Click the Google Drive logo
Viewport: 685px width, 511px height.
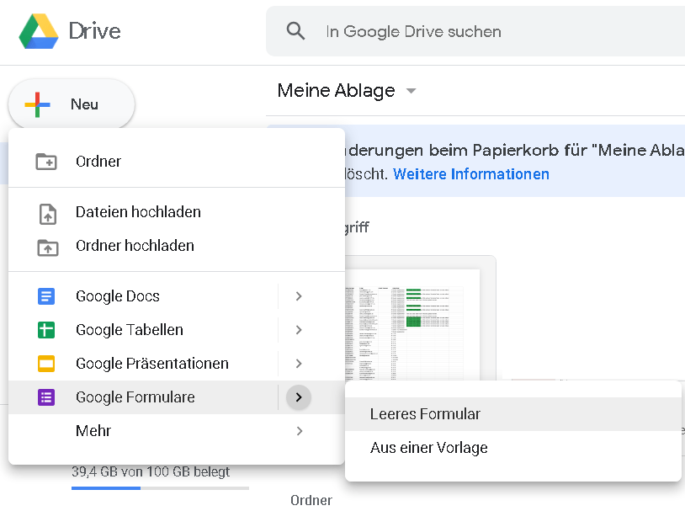click(x=39, y=31)
